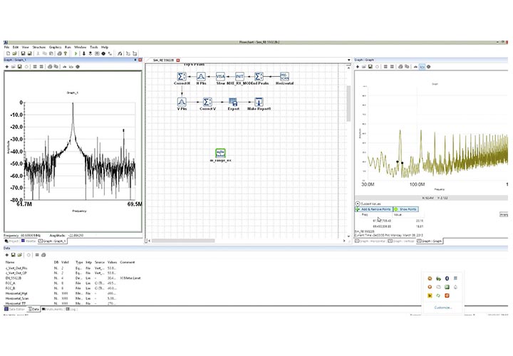Image resolution: width=513 pixels, height=356 pixels.
Task: Select the m_range_ex node
Action: coord(221,154)
